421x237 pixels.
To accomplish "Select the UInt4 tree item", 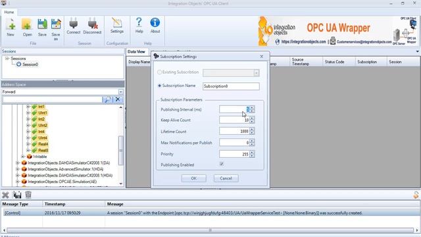I will click(x=43, y=138).
